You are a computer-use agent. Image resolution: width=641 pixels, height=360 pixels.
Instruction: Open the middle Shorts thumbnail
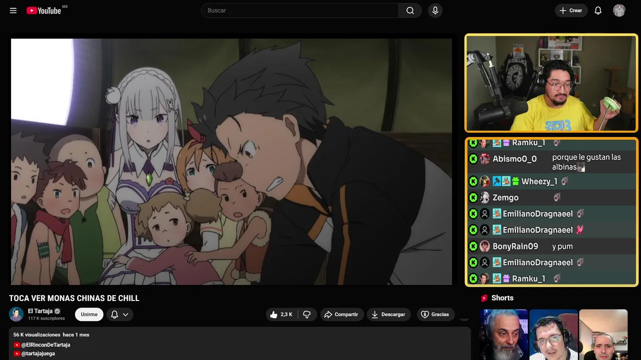pos(553,334)
